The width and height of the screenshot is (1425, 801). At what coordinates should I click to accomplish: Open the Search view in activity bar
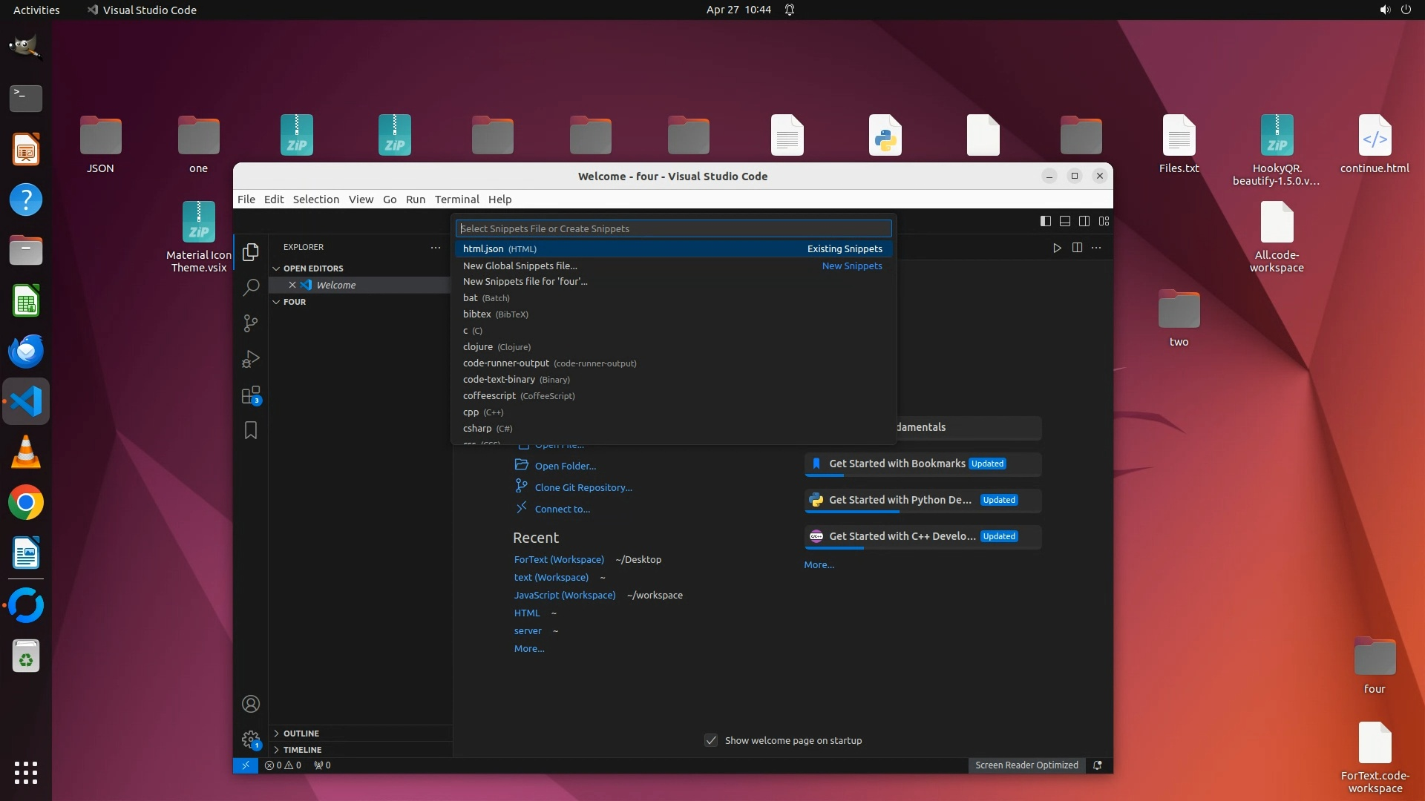coord(251,287)
